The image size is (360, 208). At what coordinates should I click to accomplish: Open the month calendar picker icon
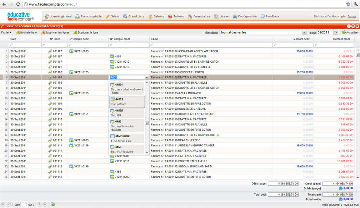tap(335, 32)
